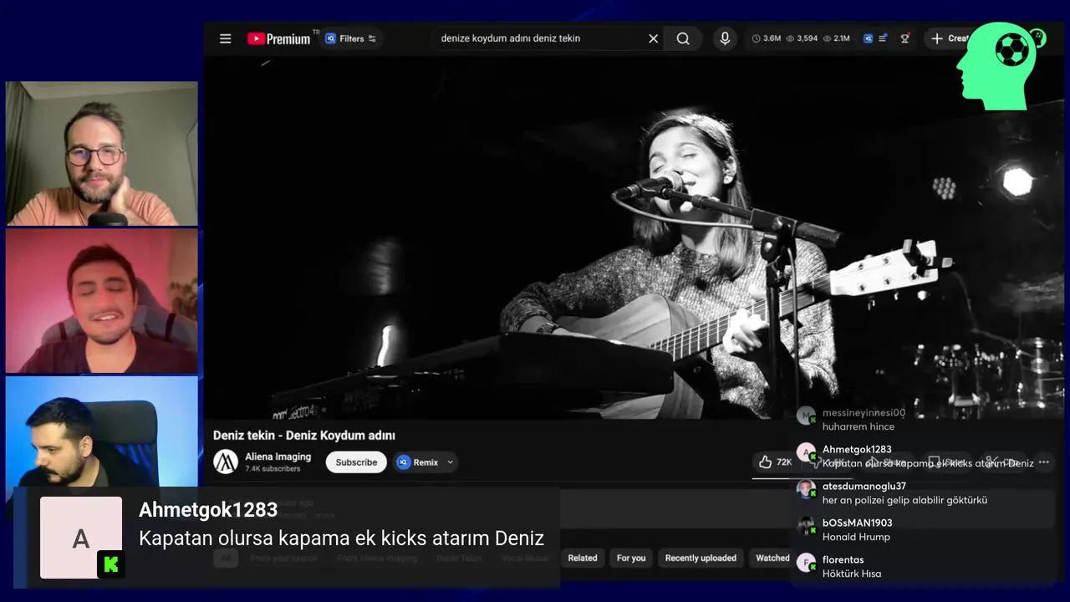Image resolution: width=1070 pixels, height=602 pixels.
Task: Select top webcam of man with glasses
Action: point(102,154)
